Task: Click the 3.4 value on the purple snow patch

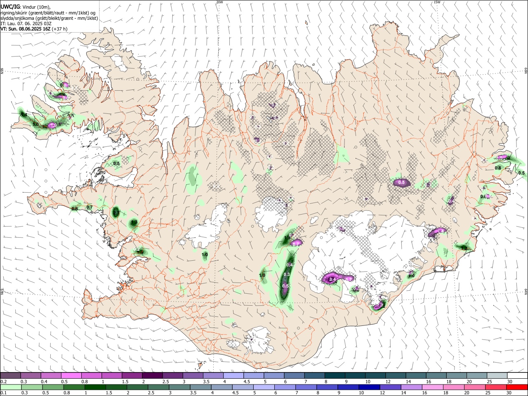Action: [x=332, y=279]
